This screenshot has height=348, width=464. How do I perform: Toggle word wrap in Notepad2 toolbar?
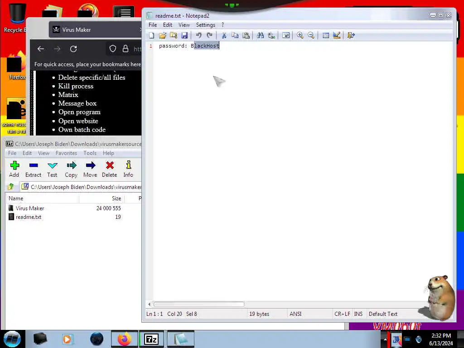coord(286,35)
